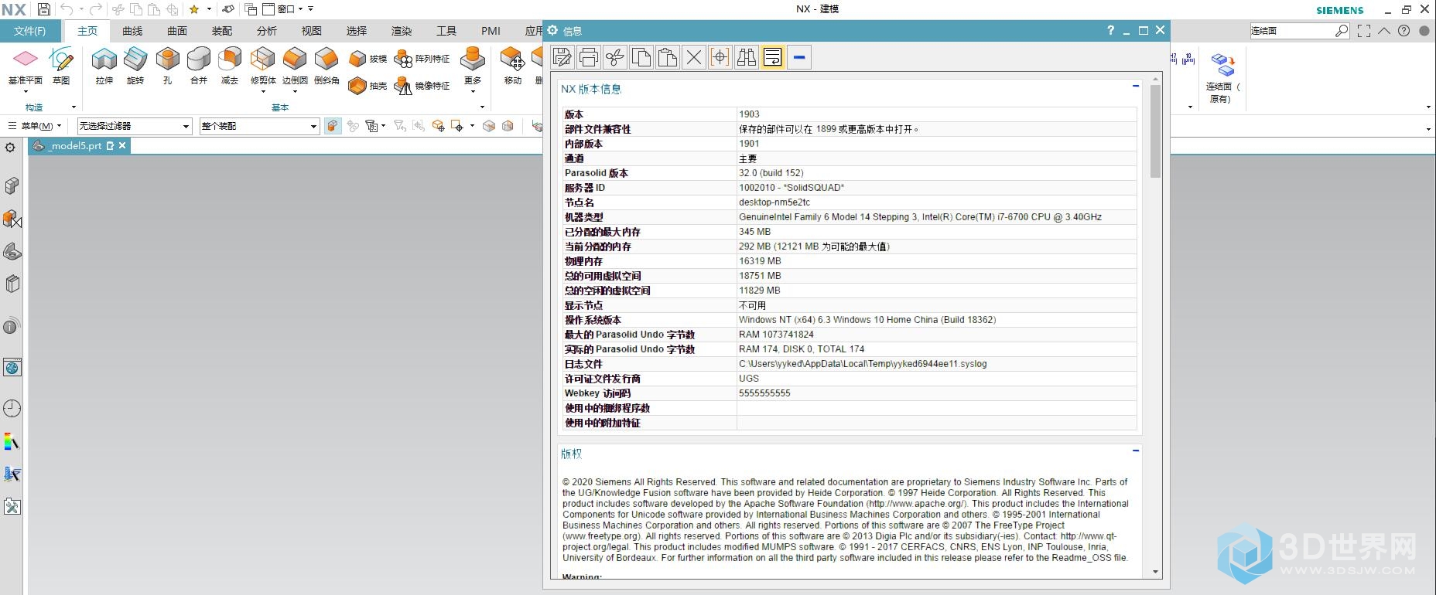Expand the 构造 group options arrow
Screen dimensions: 1436x595
[x=74, y=107]
